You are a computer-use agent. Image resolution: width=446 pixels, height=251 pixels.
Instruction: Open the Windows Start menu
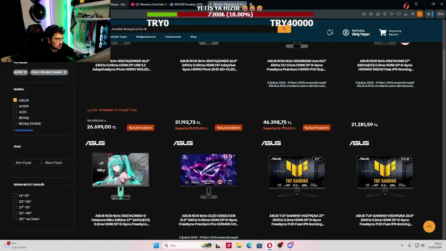click(156, 245)
